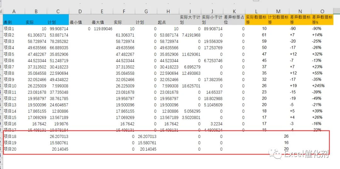
Task: Select the 计划 header in column C
Action: pyautogui.click(x=58, y=20)
